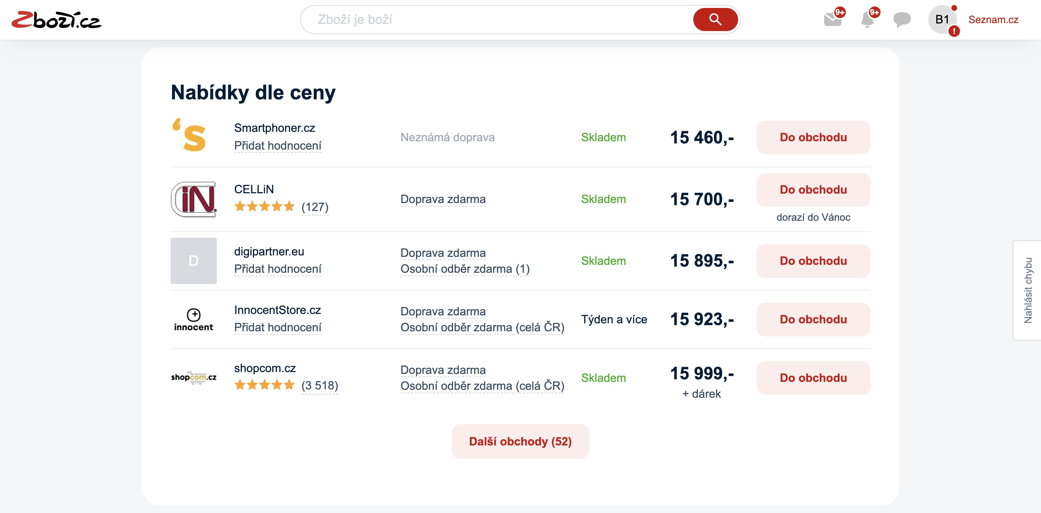Go to Smartphoner.cz shop for 15 460
The width and height of the screenshot is (1041, 513).
(x=813, y=137)
